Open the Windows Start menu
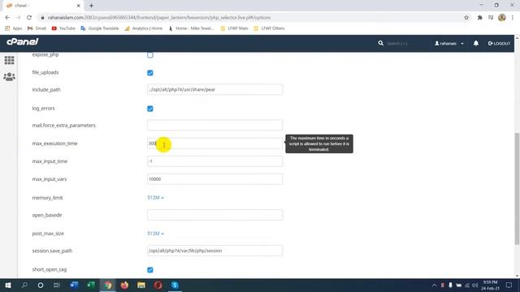The image size is (520, 292). click(x=8, y=285)
